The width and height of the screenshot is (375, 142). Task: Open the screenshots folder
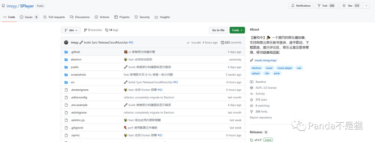pyautogui.click(x=78, y=75)
